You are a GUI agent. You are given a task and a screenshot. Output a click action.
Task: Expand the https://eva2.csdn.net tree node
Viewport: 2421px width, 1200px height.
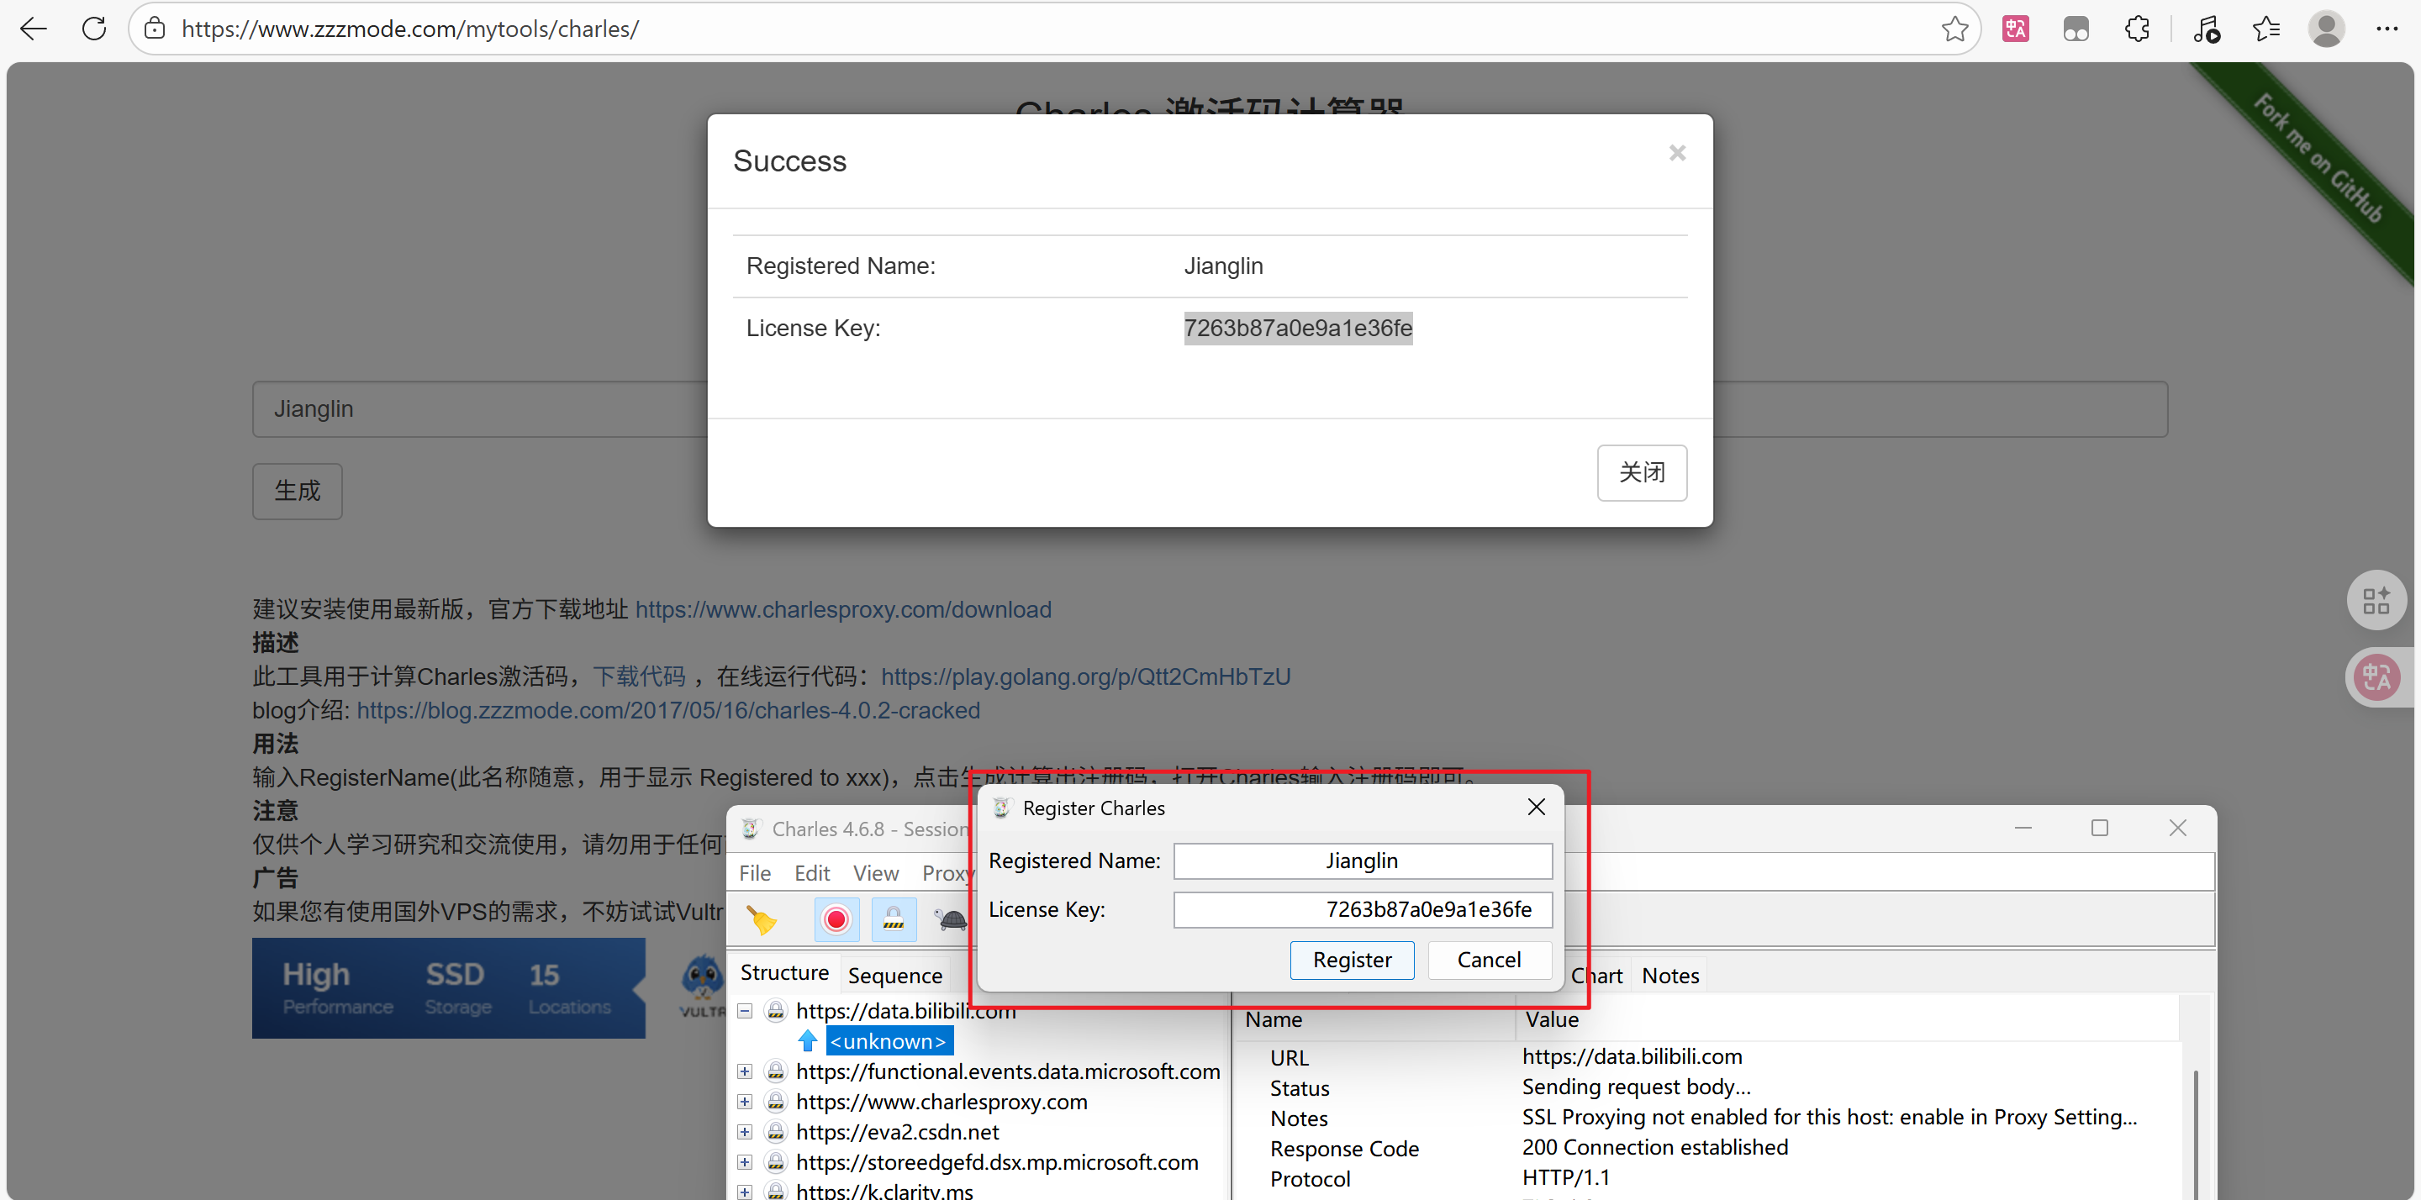coord(744,1131)
